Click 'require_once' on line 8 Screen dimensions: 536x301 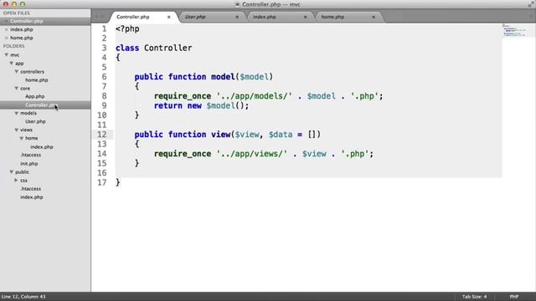click(x=183, y=96)
